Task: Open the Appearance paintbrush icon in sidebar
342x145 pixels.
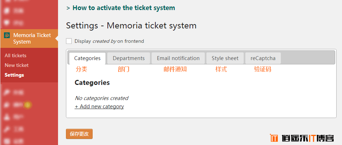Action: tap(7, 92)
